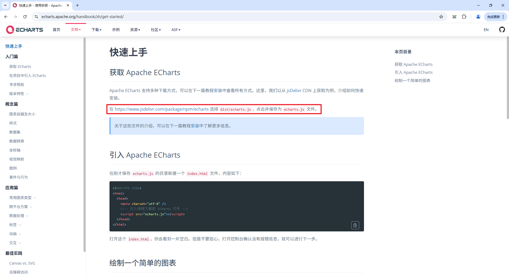The width and height of the screenshot is (509, 276).
Task: Open the 文档 dropdown menu
Action: tap(76, 29)
